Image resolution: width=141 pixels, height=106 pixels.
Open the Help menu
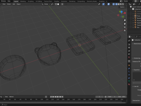(x=9, y=1)
